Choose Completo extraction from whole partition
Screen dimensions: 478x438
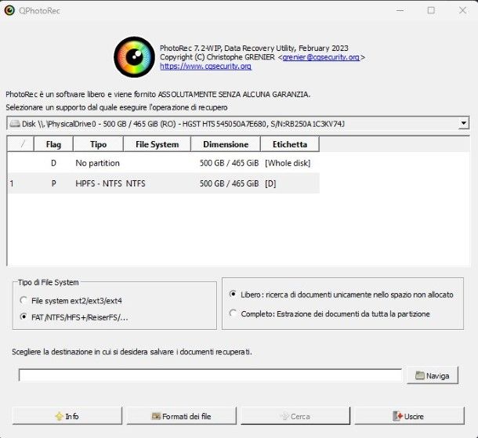pyautogui.click(x=233, y=313)
